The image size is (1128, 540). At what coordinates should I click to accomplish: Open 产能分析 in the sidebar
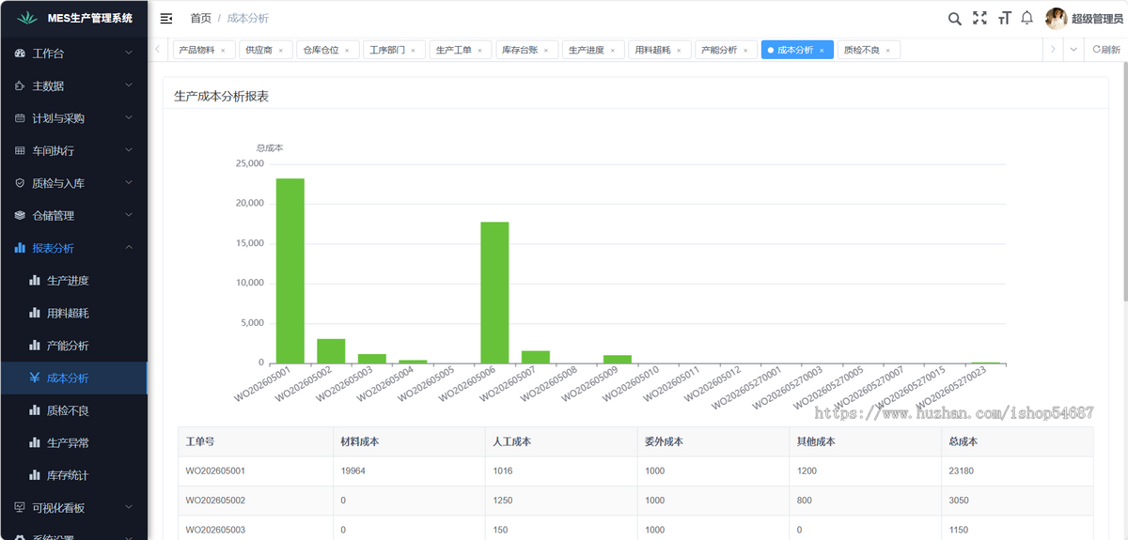coord(73,346)
